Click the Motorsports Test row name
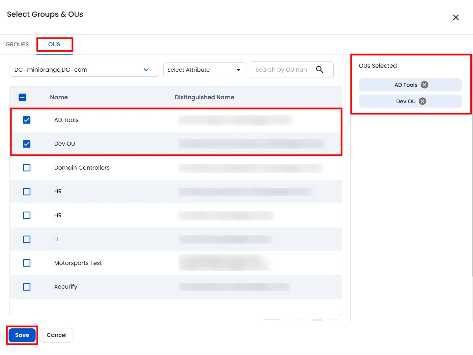Screen dimensions: 473x355 (x=78, y=263)
